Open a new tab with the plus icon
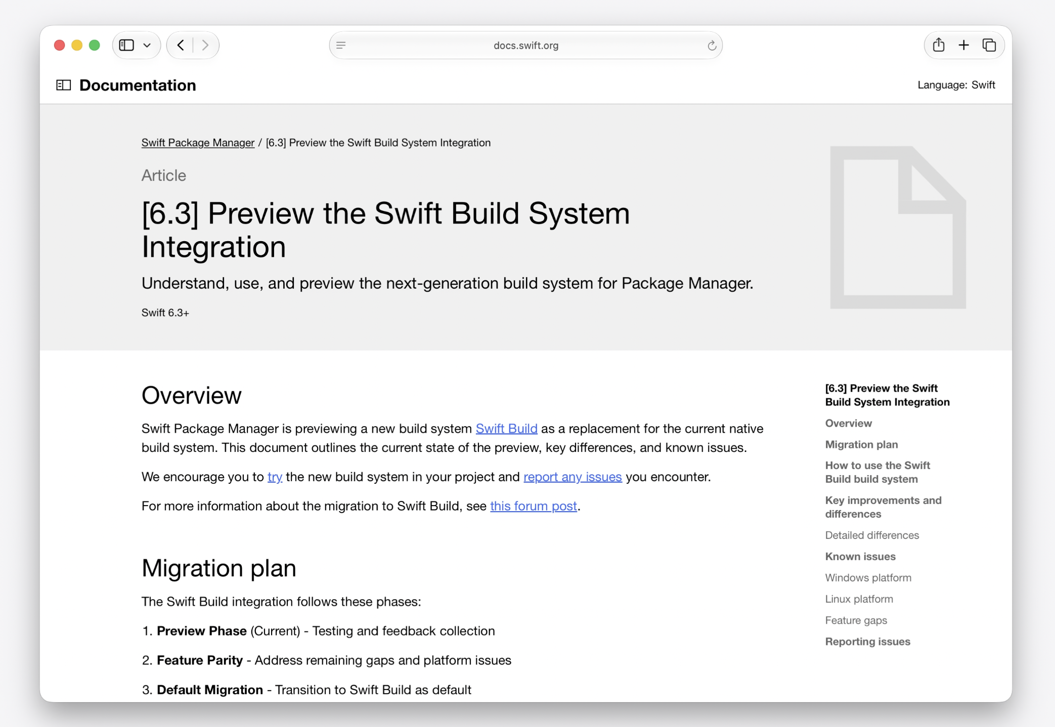This screenshot has width=1055, height=727. [963, 45]
